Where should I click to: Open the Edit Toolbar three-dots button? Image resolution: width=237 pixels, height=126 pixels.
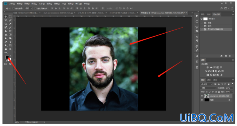tap(6, 53)
